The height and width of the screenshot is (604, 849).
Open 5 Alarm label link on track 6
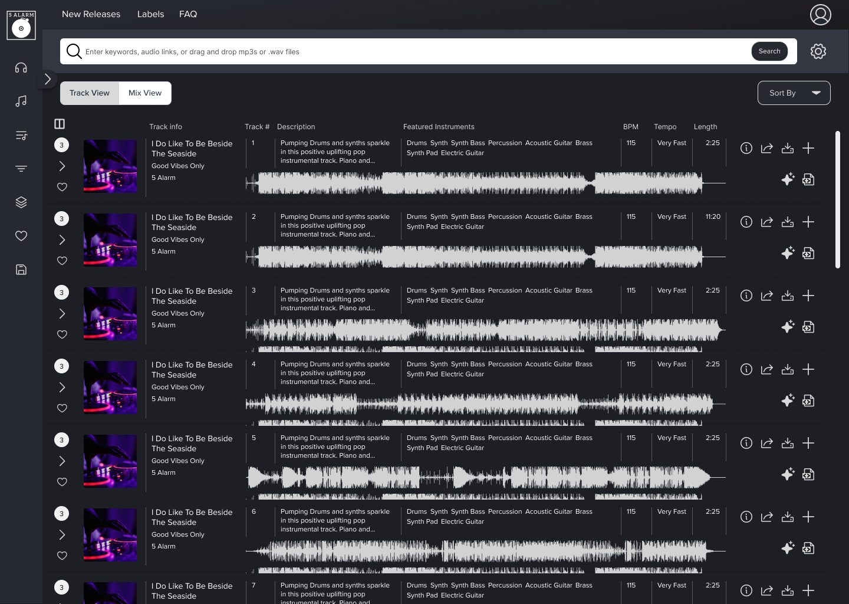tap(163, 546)
